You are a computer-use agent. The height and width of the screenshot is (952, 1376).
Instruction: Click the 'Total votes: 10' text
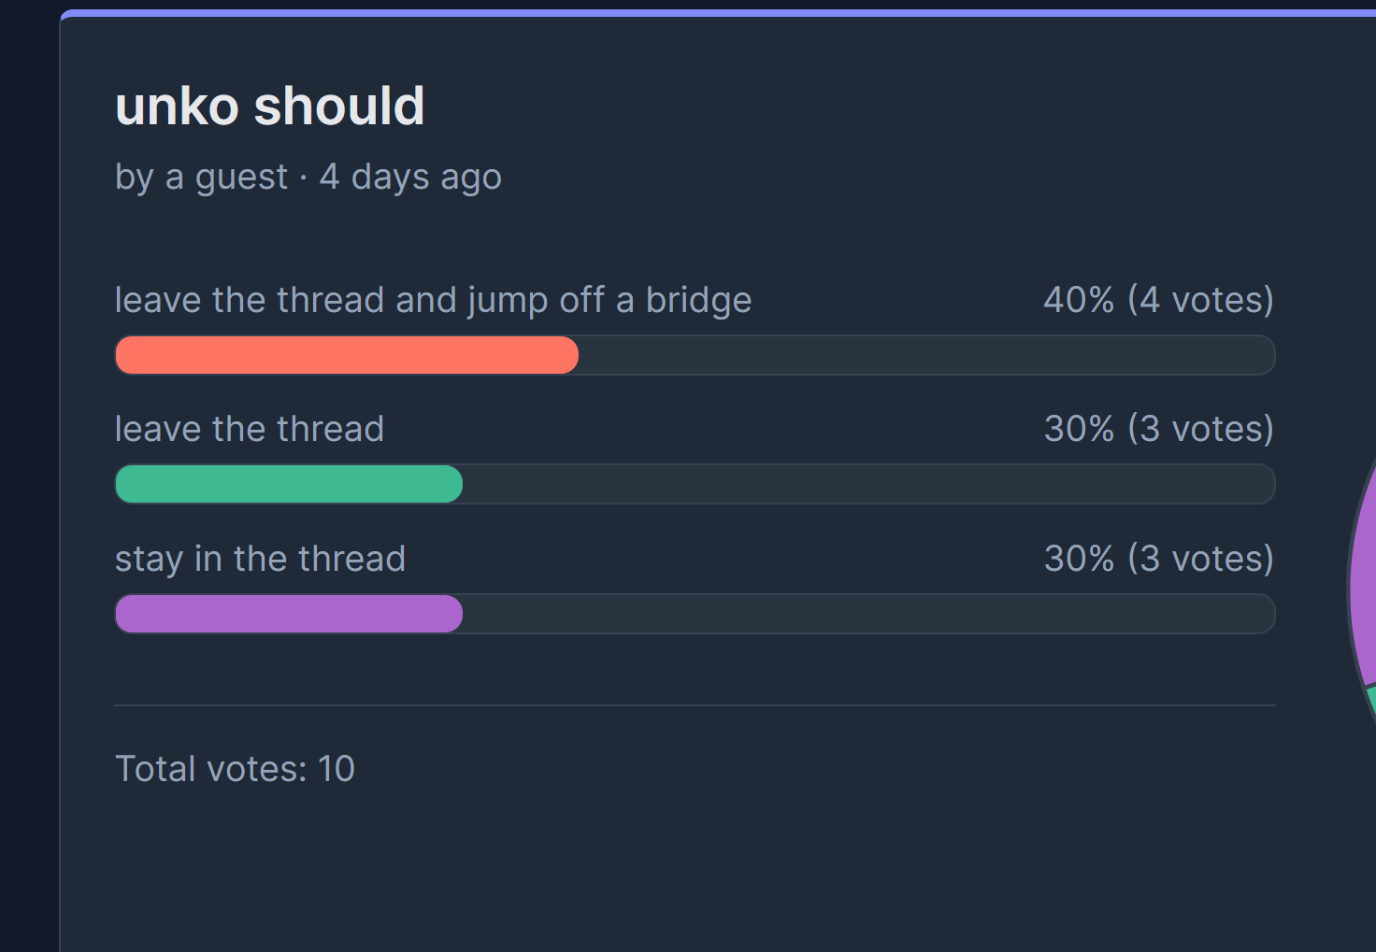[x=235, y=769]
